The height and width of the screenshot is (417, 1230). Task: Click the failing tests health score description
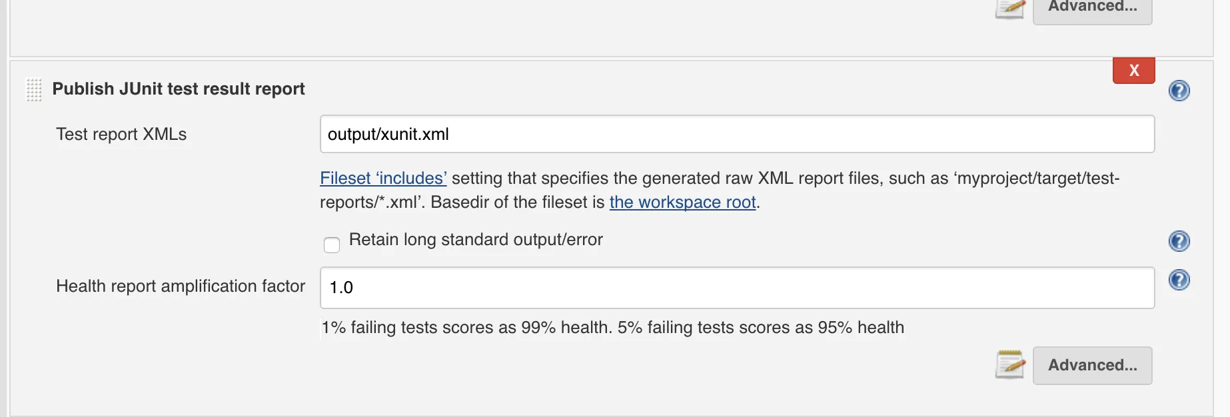pyautogui.click(x=612, y=328)
